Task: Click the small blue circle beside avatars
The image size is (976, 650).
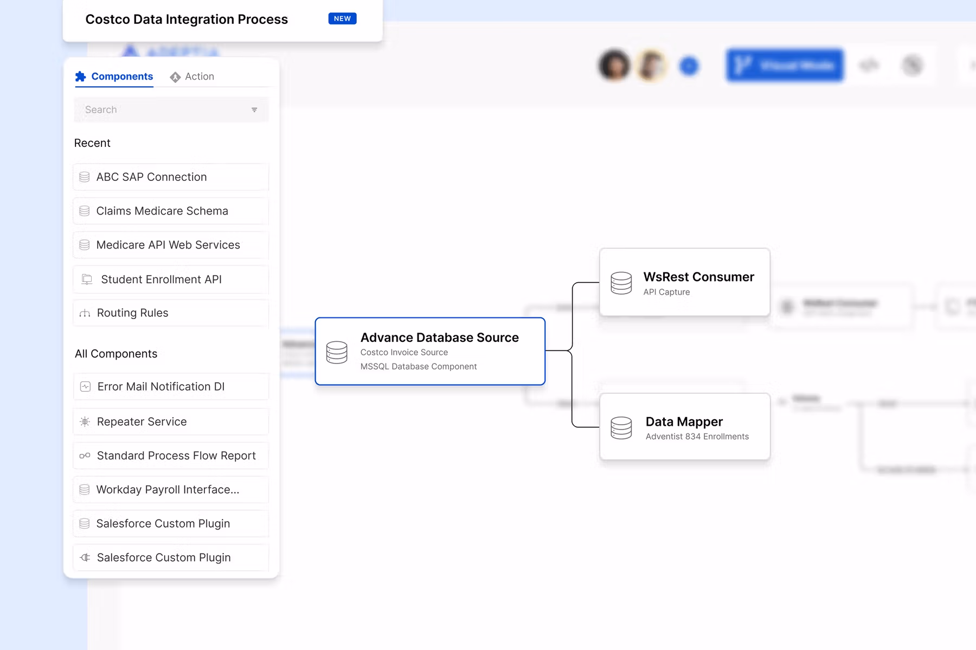Action: click(x=689, y=66)
